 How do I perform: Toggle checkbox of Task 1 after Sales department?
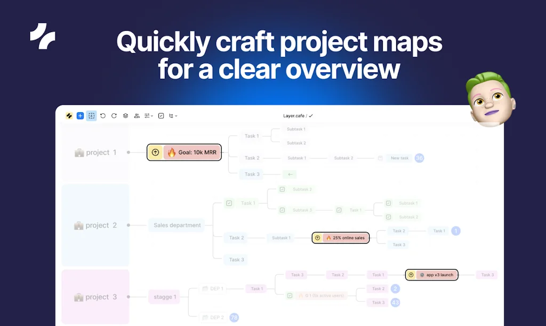(x=229, y=203)
